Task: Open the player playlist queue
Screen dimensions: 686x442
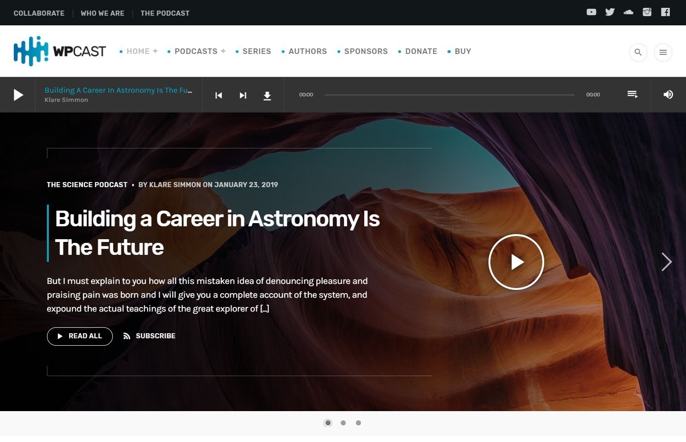Action: point(632,94)
